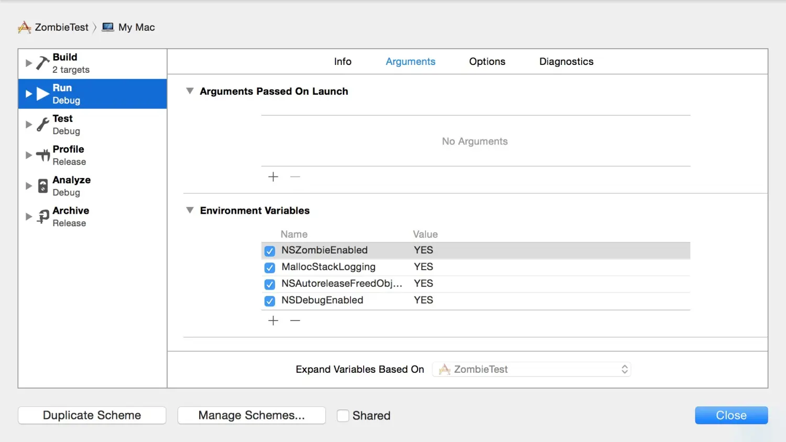Viewport: 786px width, 442px height.
Task: Click ZombieTest icon in Expand Variables popup
Action: 445,369
